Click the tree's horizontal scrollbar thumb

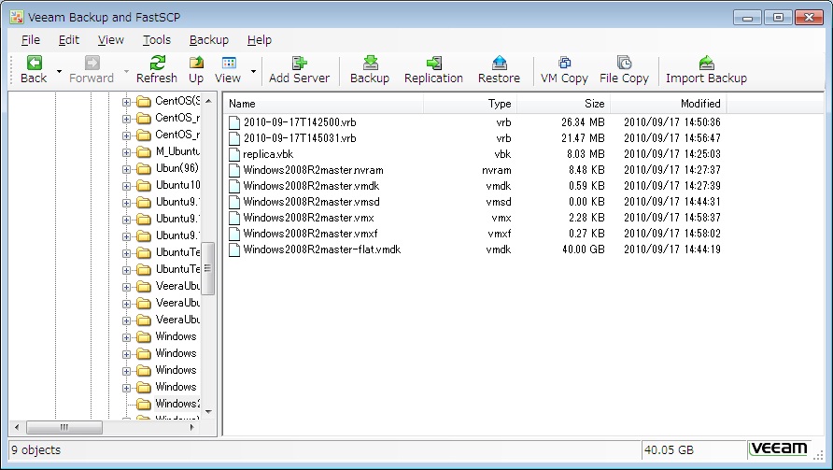[x=64, y=427]
